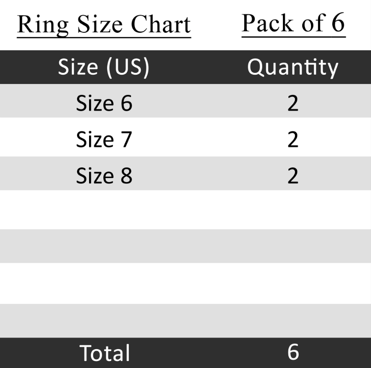Screen dimensions: 371x368
Task: Click the blank white row between gray rows
Action: (185, 283)
